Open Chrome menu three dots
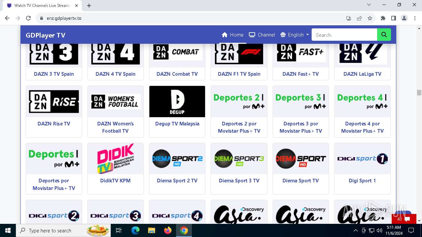This screenshot has height=237, width=422. [415, 18]
